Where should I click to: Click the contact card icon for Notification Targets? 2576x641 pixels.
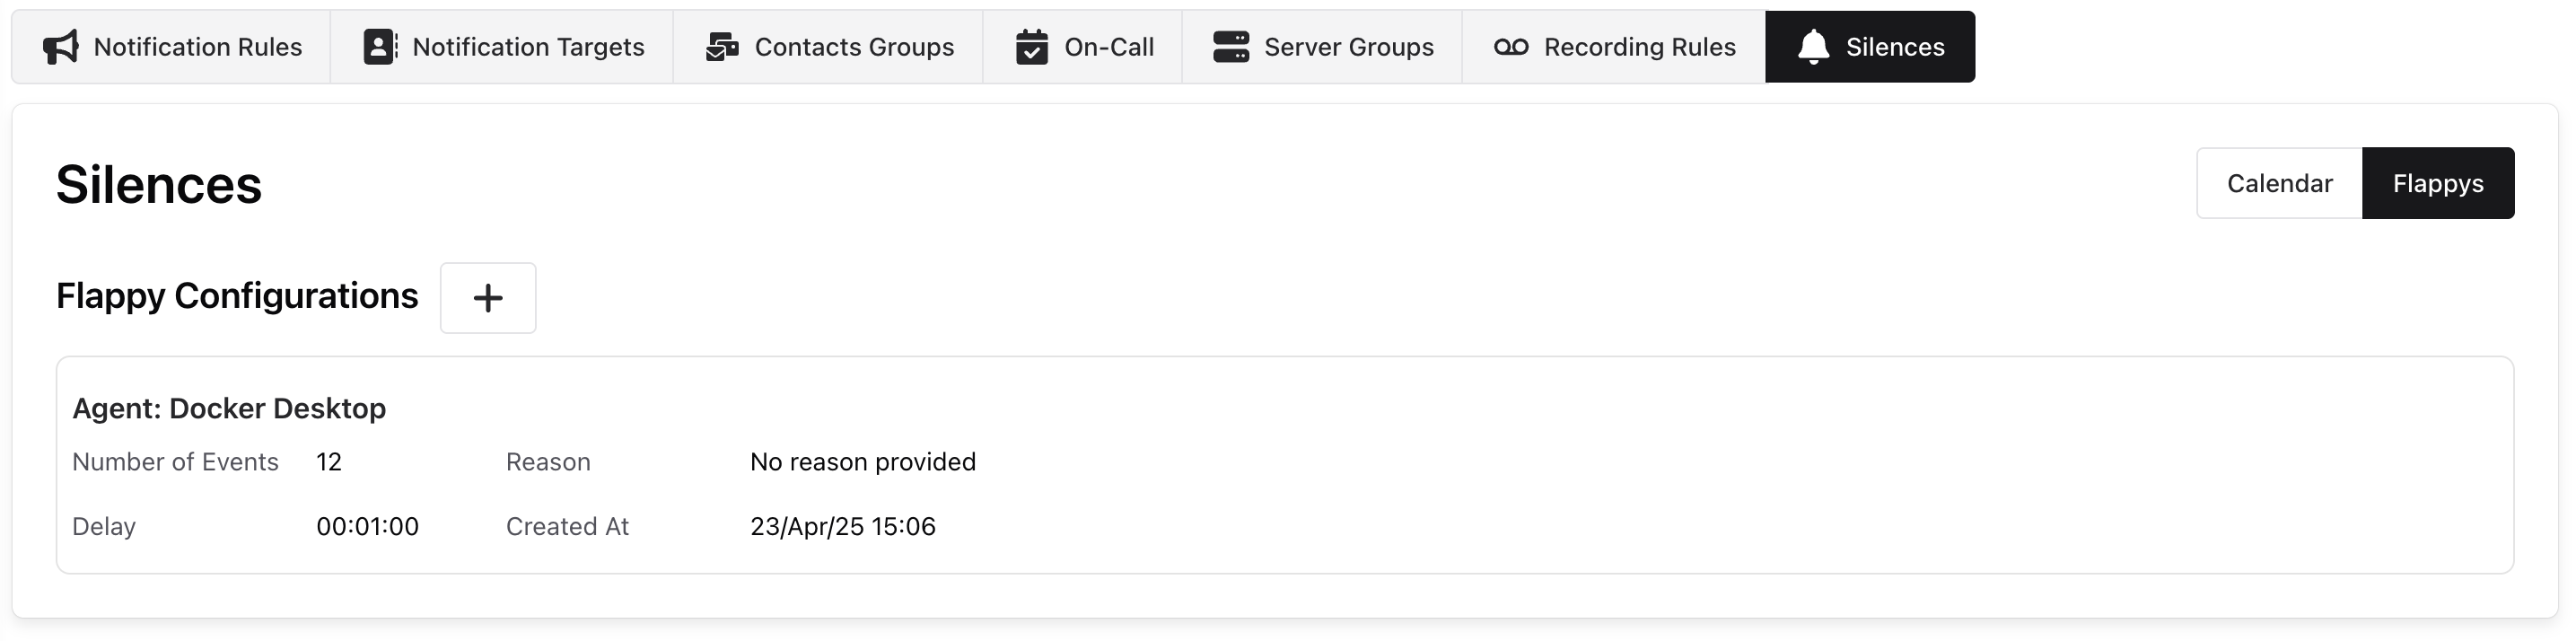point(380,47)
